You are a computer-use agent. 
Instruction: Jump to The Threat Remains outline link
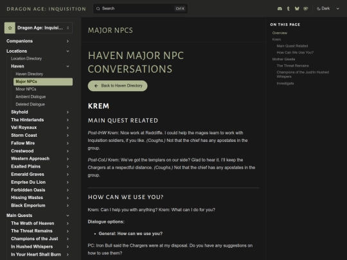tap(292, 65)
